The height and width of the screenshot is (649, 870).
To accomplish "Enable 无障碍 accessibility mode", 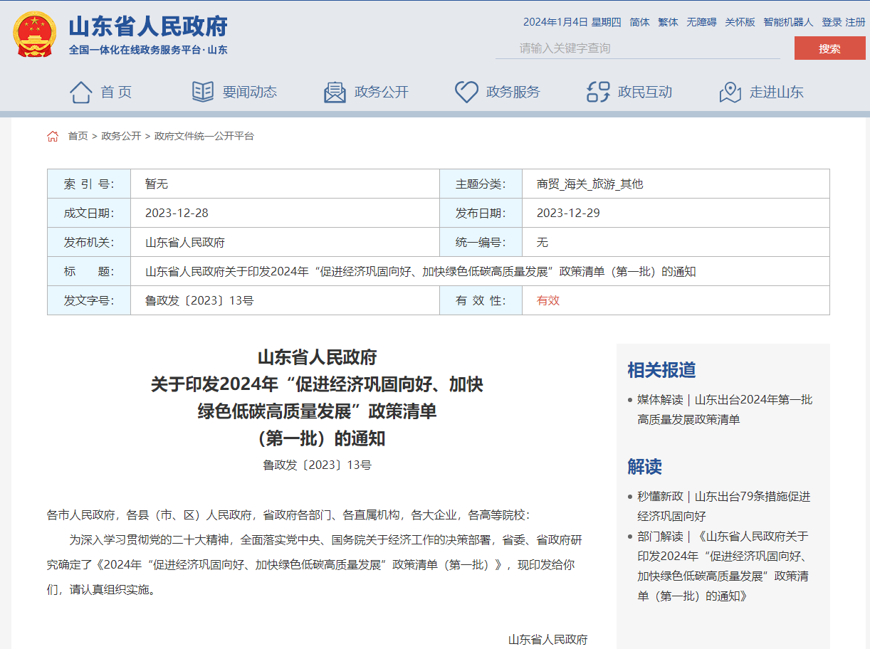I will point(701,22).
